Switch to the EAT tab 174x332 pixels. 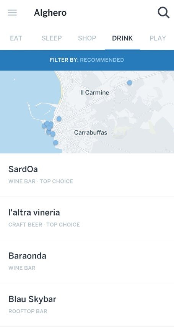(x=16, y=38)
